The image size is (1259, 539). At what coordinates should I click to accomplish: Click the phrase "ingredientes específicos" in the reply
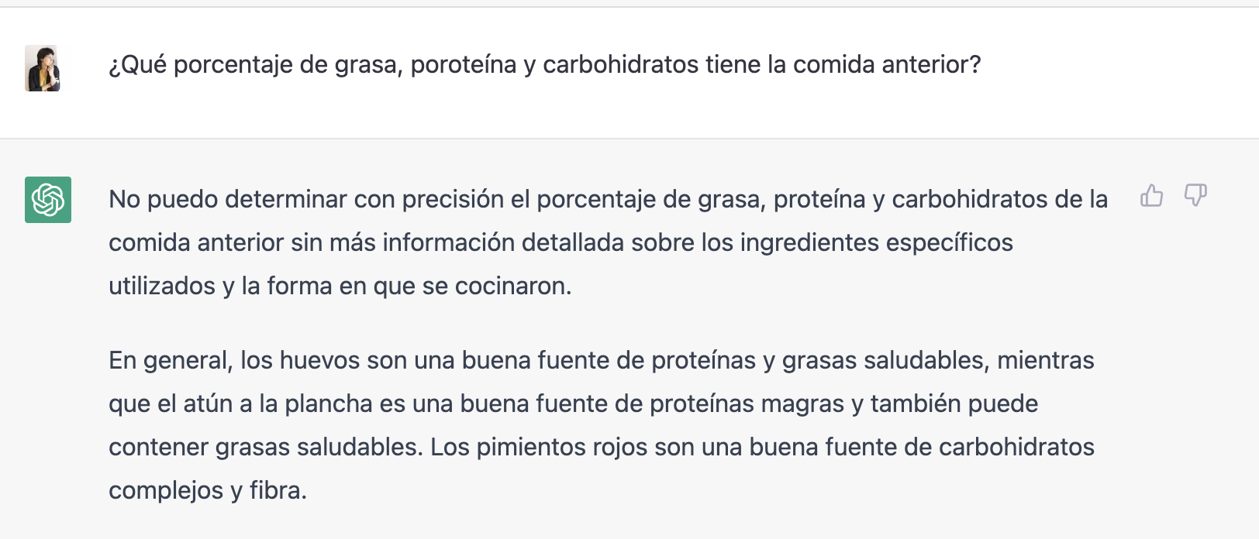point(876,243)
